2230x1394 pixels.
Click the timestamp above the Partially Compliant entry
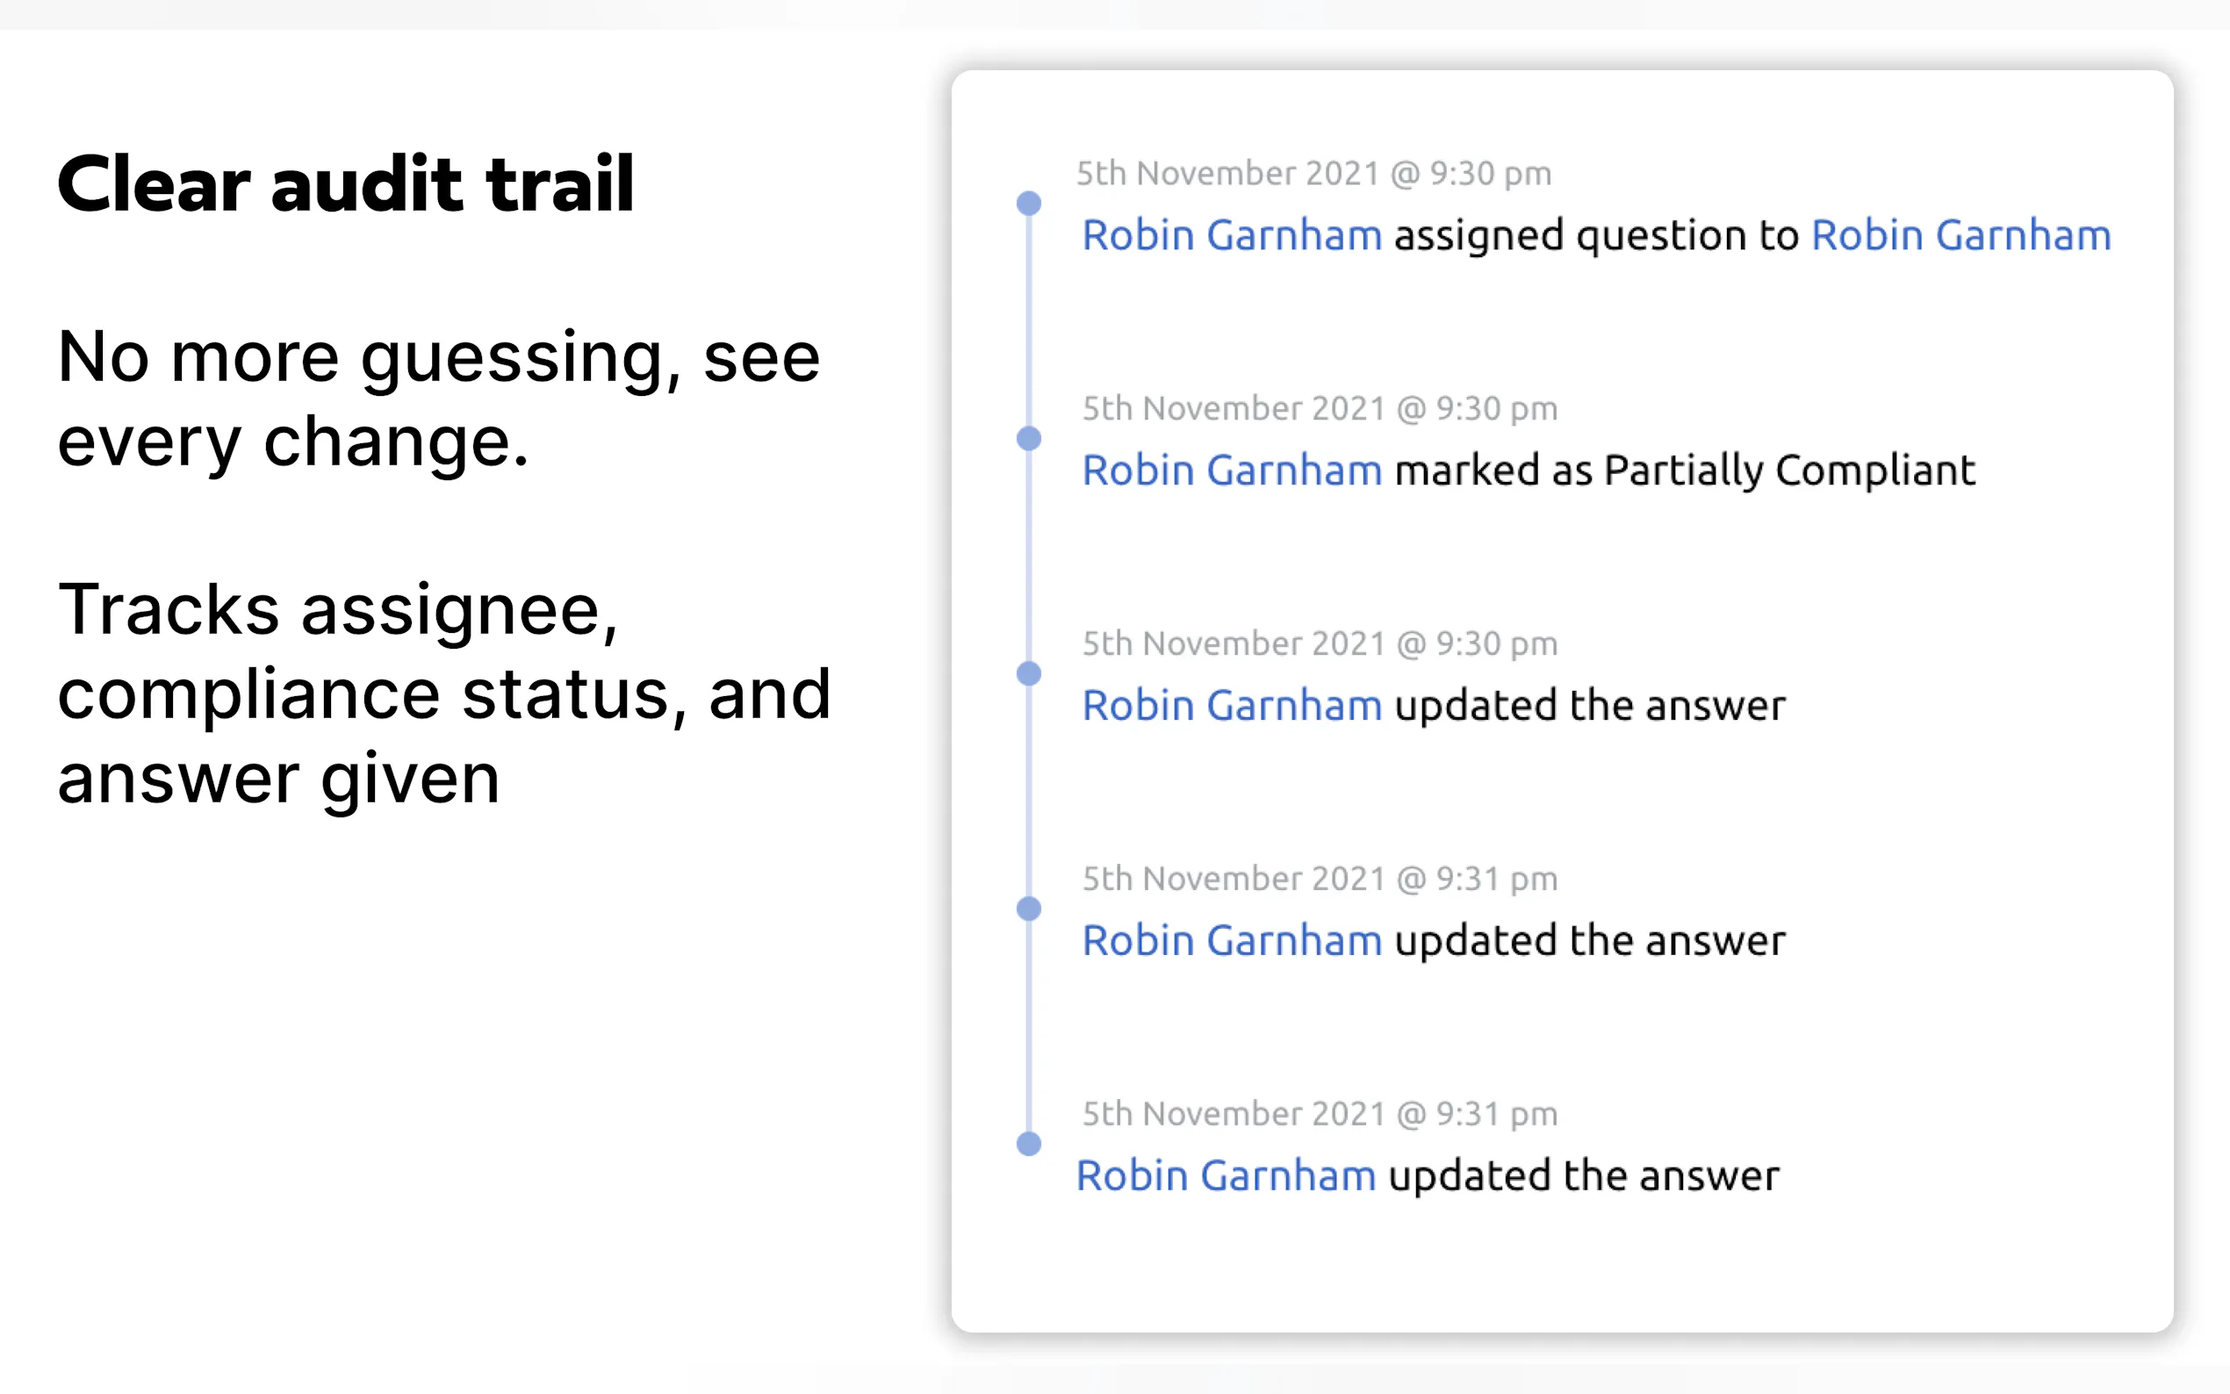1320,408
